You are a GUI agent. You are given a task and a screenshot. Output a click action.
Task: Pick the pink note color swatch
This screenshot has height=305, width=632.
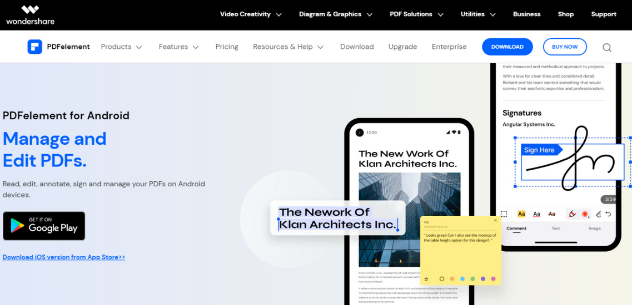(494, 279)
